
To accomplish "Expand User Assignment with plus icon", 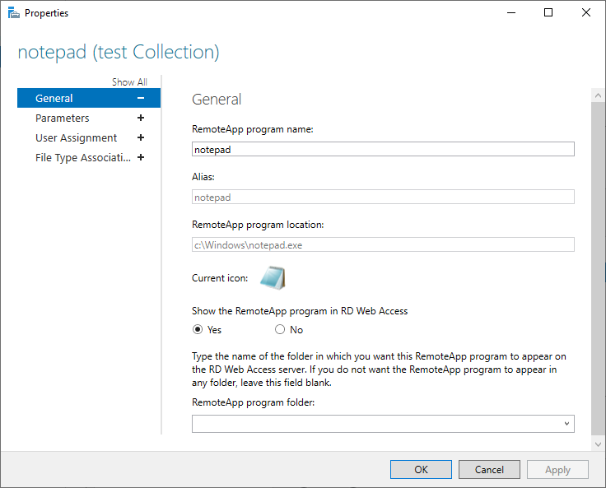I will [141, 137].
